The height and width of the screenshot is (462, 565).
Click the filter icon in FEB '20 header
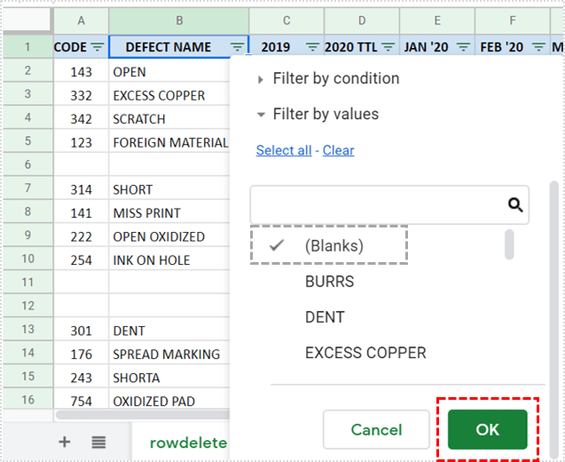tap(538, 47)
